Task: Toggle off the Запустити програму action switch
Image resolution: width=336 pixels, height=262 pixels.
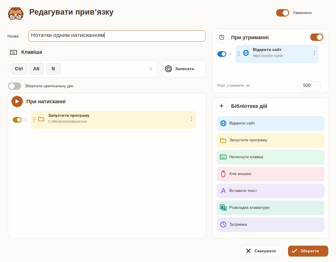Action: (17, 120)
